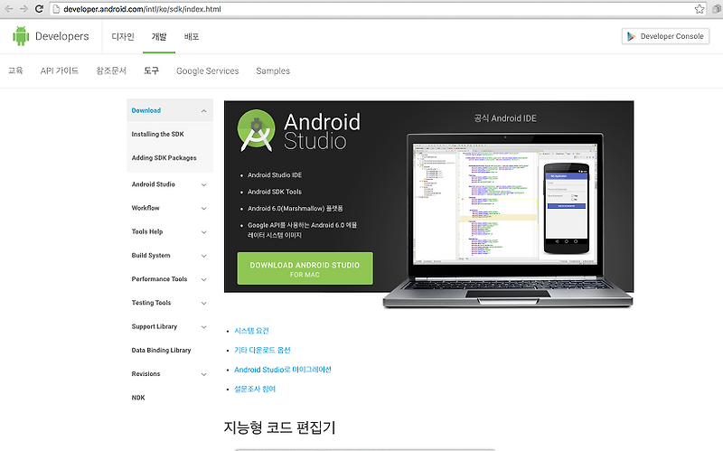Screen dimensions: 723x451
Task: Click the Android 6.0(Marshmallow) bullet text
Action: pyautogui.click(x=296, y=209)
